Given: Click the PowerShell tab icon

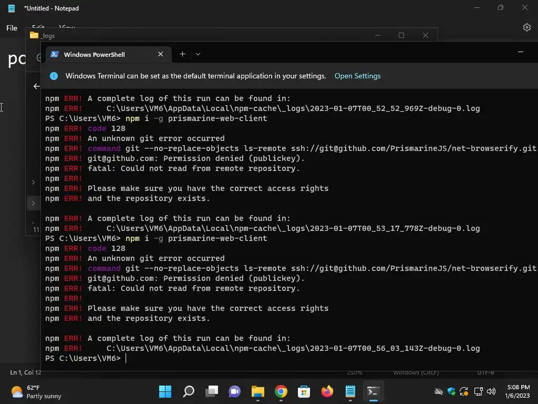Looking at the screenshot, I should (x=55, y=54).
